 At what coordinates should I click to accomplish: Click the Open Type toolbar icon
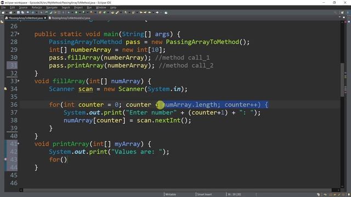click(112, 13)
